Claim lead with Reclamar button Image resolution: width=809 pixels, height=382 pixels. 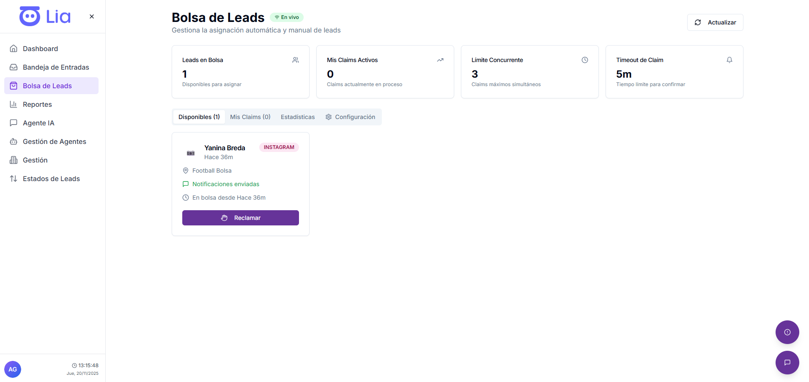point(240,218)
